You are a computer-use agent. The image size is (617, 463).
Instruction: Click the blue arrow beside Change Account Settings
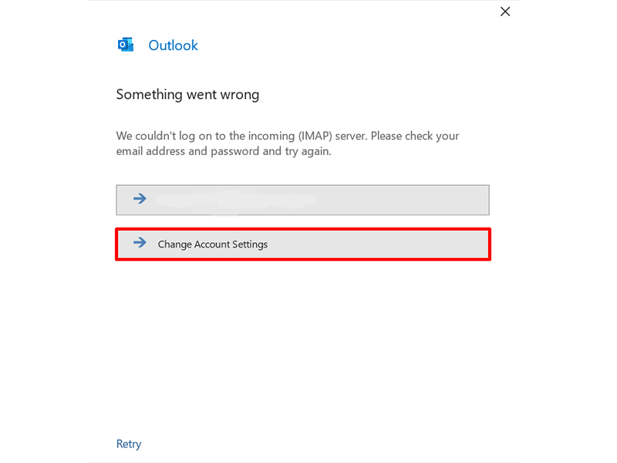[x=140, y=243]
